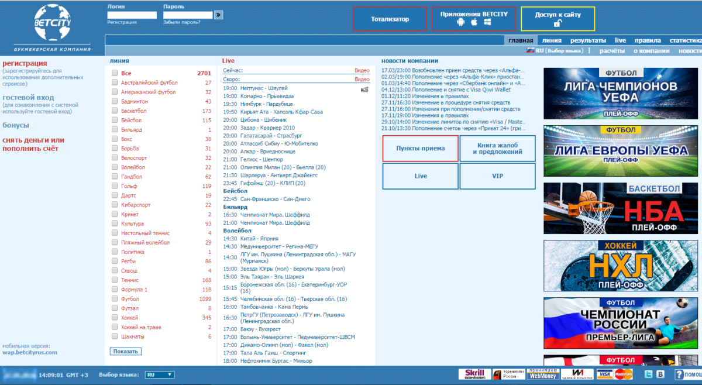Enable the Бокс checkbox

tap(115, 139)
